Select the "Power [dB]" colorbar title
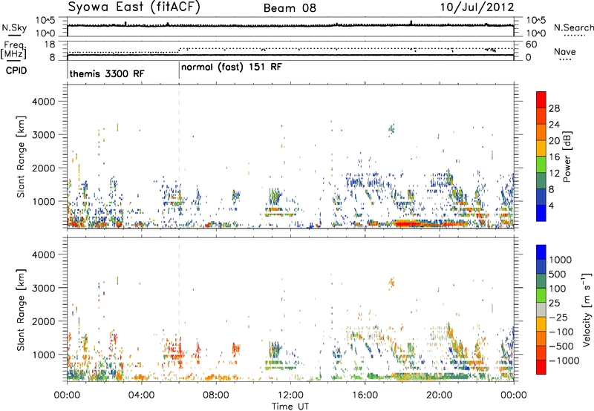 click(x=567, y=157)
